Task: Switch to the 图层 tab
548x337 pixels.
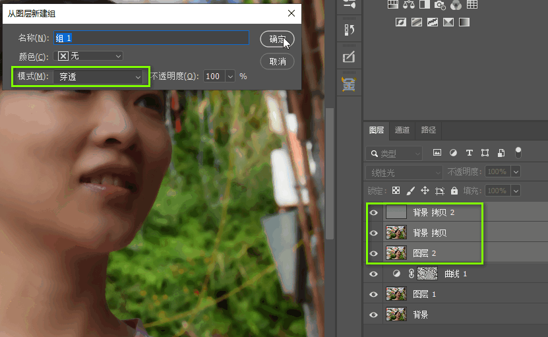Action: click(377, 130)
